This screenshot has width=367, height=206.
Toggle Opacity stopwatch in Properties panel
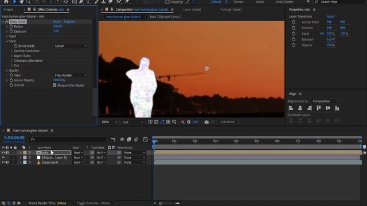(294, 45)
